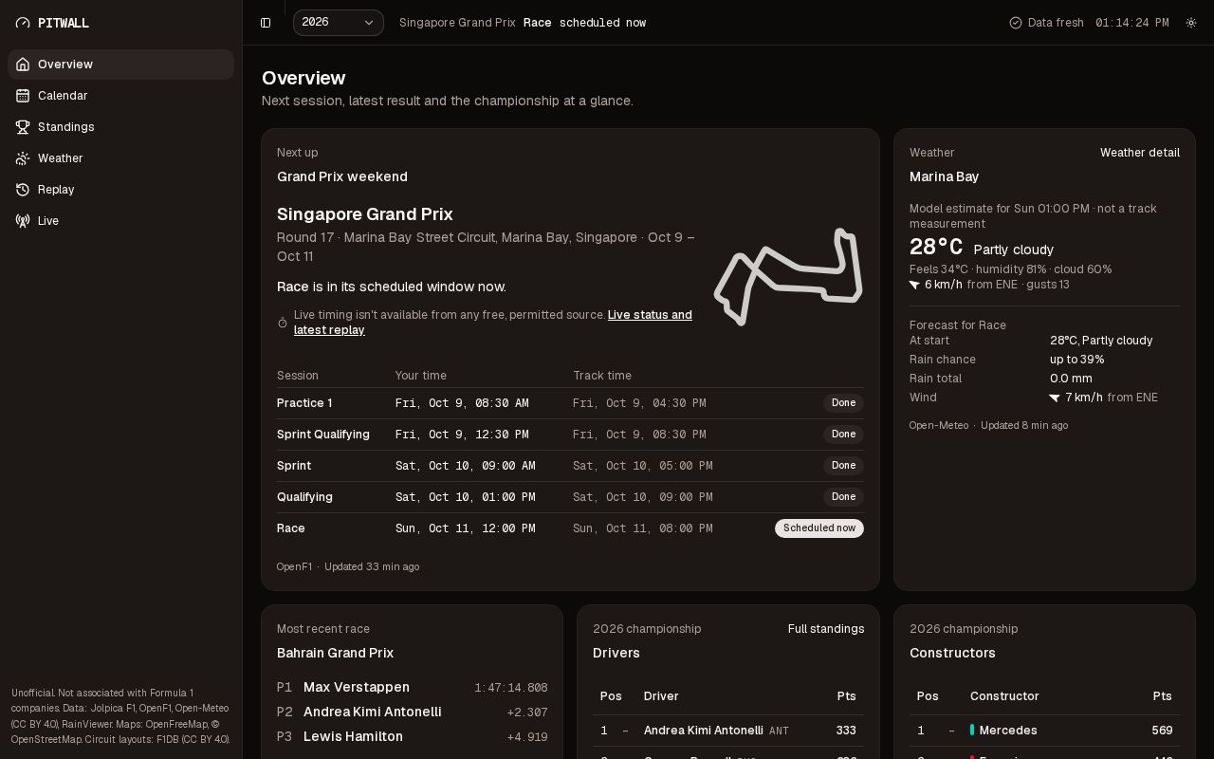Viewport: 1214px width, 759px height.
Task: Click the Done badge in Practice 1 row
Action: tap(843, 403)
